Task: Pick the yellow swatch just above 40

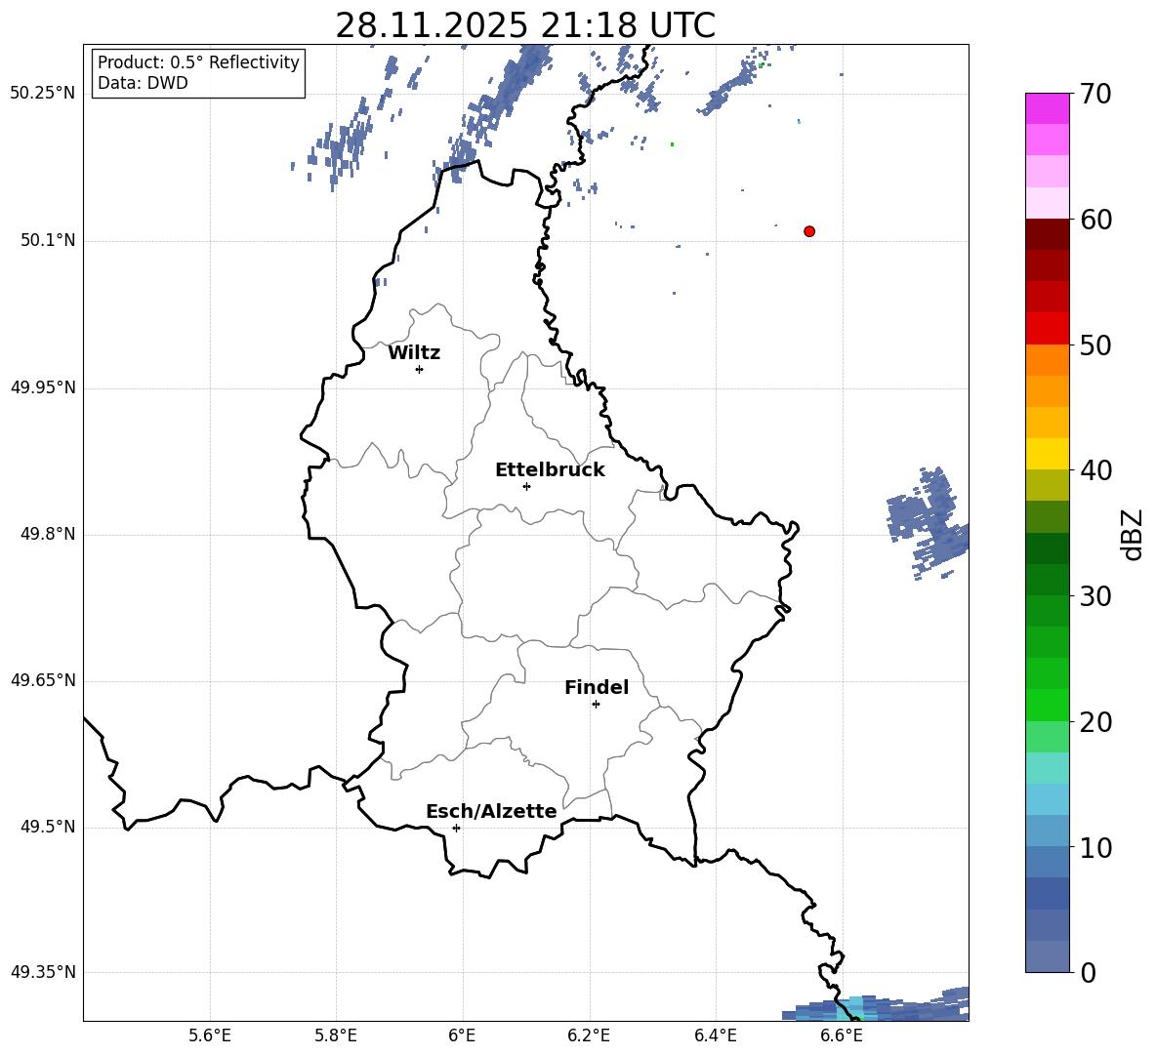Action: point(1048,454)
